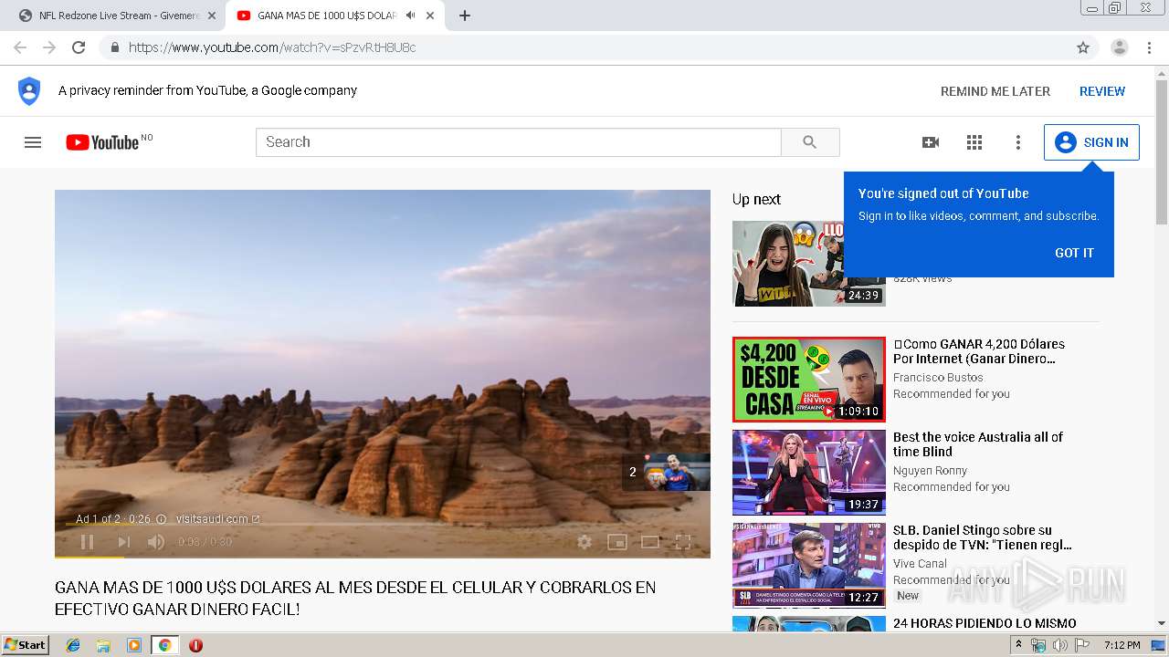Seek on the video progress bar
1169x657 pixels.
(382, 556)
